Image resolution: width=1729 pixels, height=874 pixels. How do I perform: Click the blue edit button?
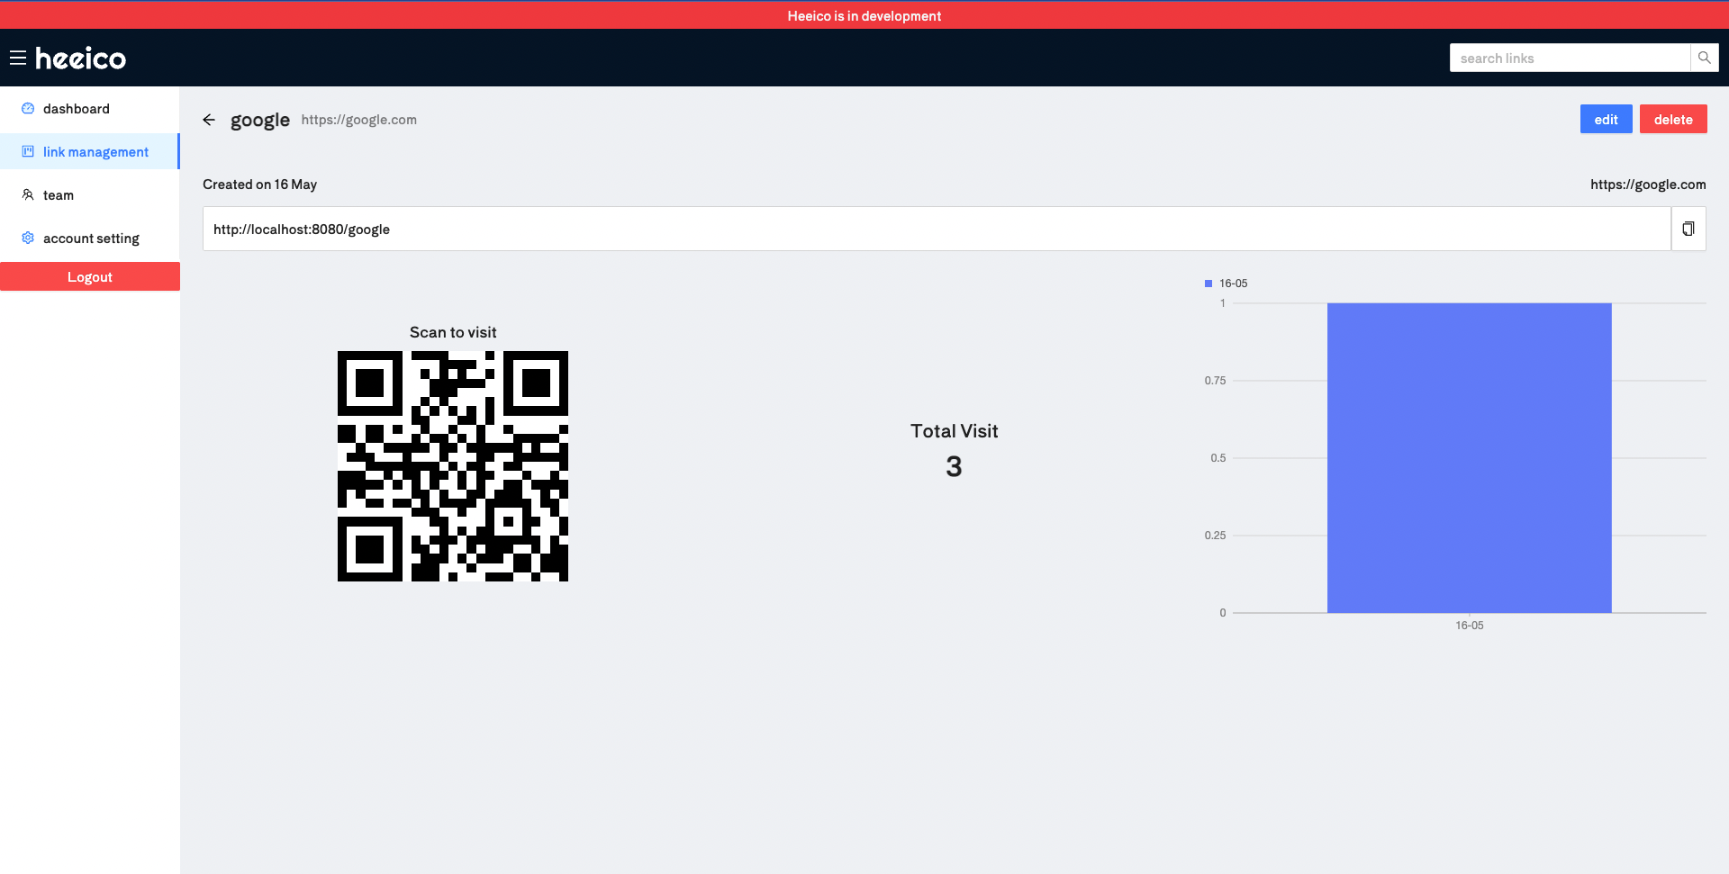pos(1606,119)
